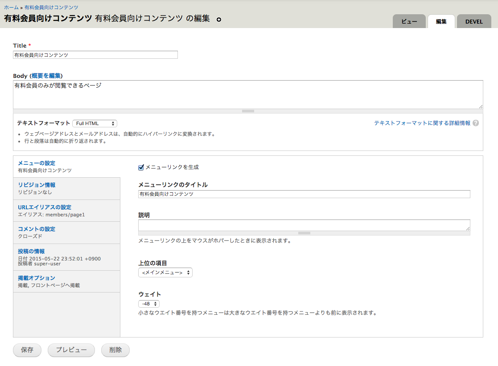Open the ウェイト weight dropdown
498x366 pixels.
coord(149,304)
